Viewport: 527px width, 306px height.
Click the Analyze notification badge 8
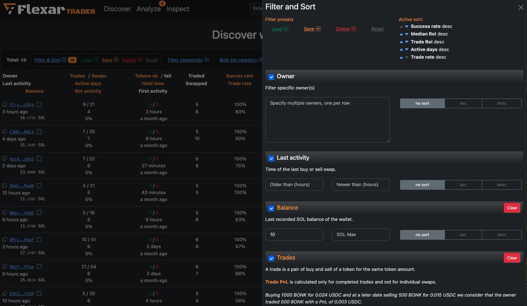162,3
